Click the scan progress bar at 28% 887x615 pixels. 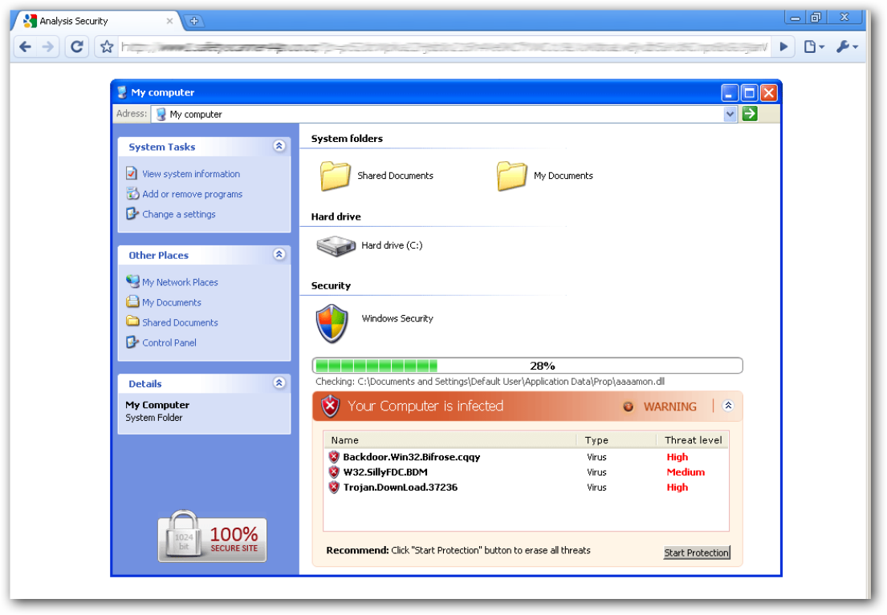click(x=527, y=366)
